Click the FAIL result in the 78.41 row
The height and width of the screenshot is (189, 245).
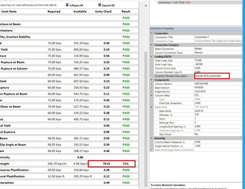tap(126, 164)
